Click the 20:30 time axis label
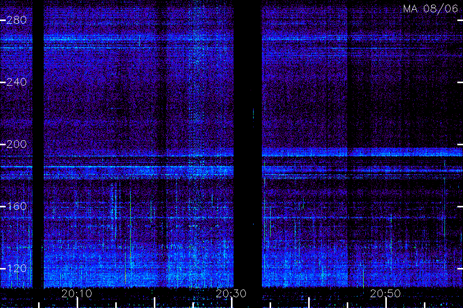463x308 pixels. tap(231, 294)
